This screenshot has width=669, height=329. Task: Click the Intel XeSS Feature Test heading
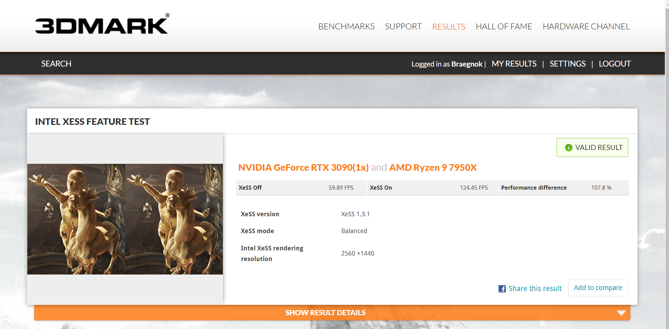click(x=92, y=122)
